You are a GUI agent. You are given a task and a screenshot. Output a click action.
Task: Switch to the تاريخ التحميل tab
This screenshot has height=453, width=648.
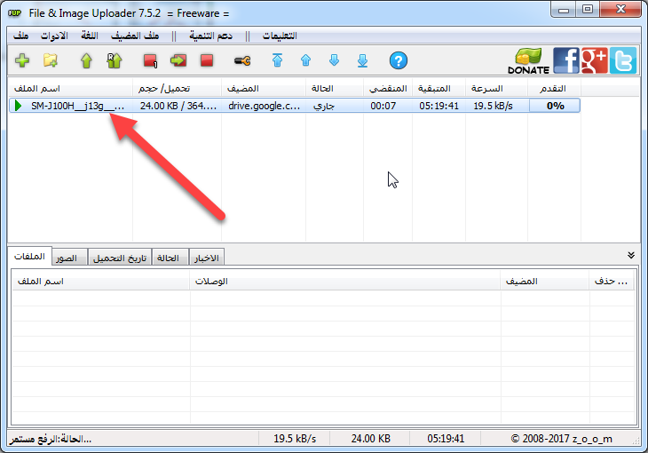(120, 258)
